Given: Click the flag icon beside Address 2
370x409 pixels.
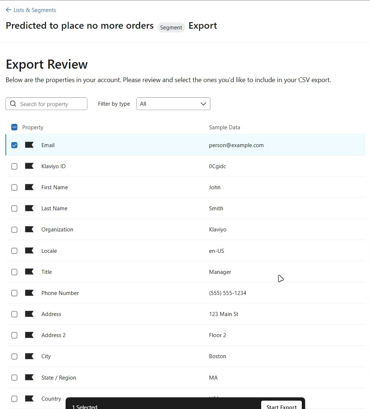Looking at the screenshot, I should click(29, 335).
